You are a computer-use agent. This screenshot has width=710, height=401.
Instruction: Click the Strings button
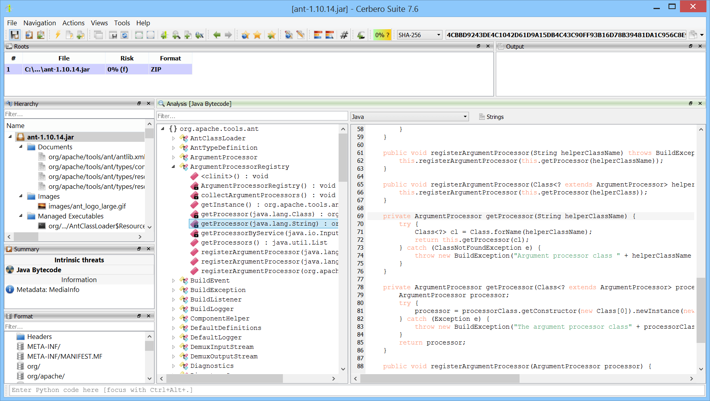coord(491,117)
